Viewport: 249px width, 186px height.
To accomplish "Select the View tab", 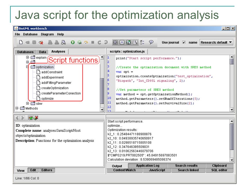I will pos(21,171).
